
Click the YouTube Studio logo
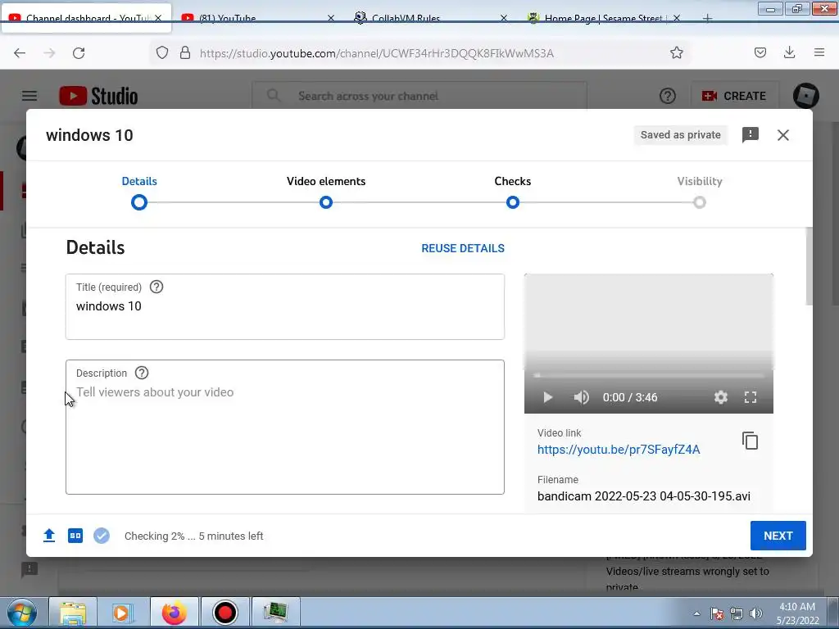[x=98, y=97]
